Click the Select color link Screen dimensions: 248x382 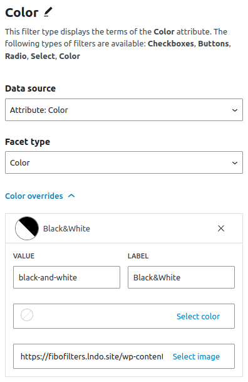[x=198, y=316]
